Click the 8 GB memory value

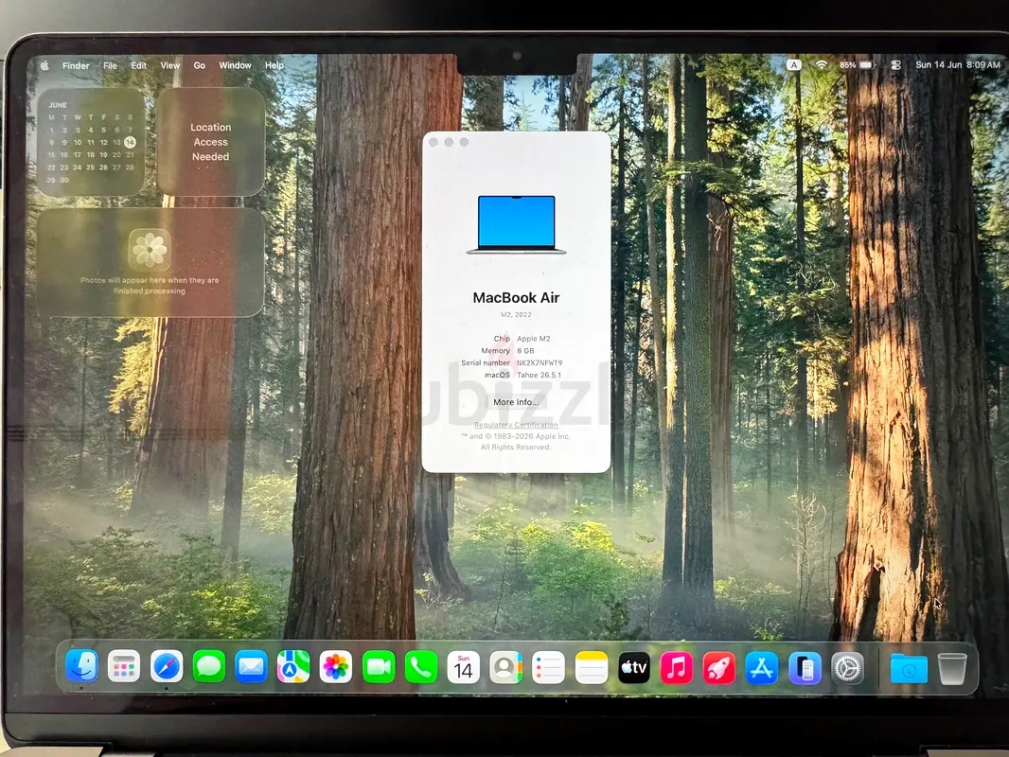click(x=525, y=350)
